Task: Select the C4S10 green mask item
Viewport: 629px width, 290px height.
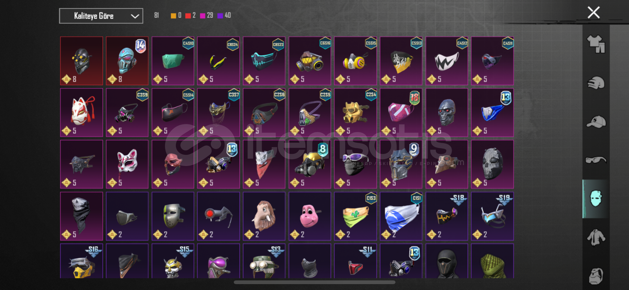Action: 173,61
